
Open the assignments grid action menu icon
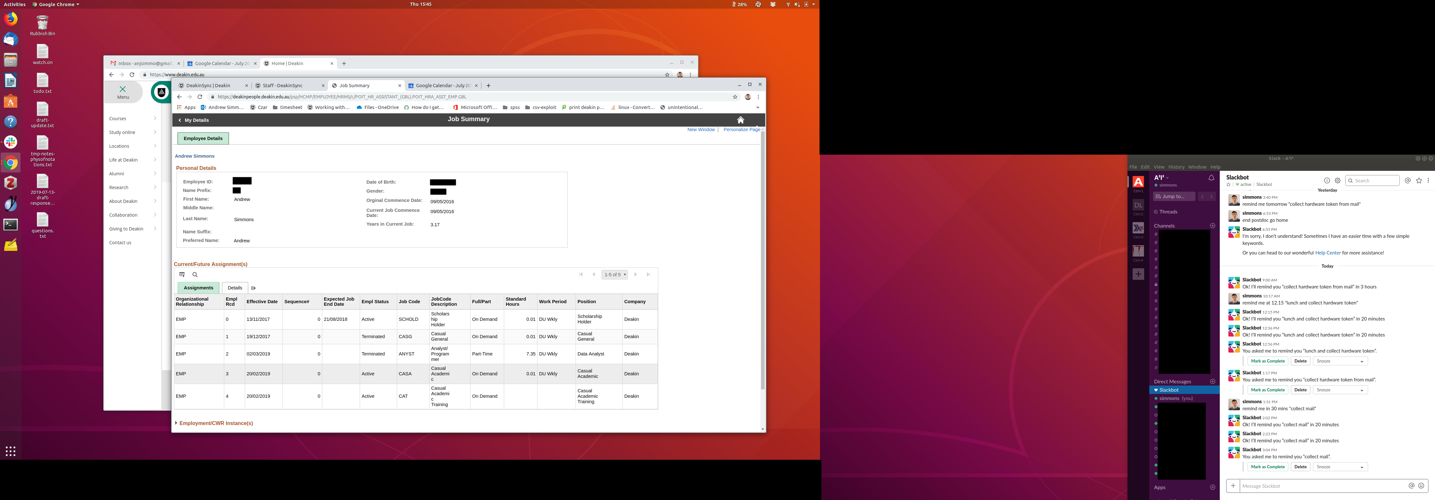(182, 274)
